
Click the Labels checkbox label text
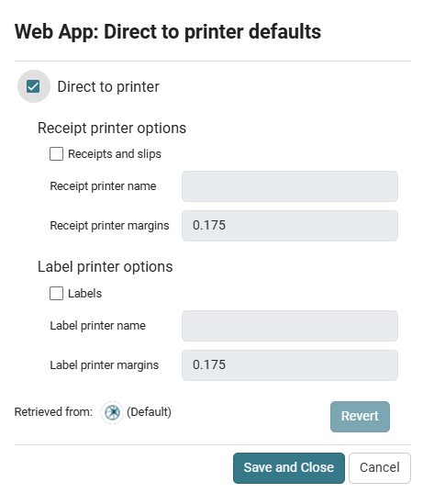84,294
